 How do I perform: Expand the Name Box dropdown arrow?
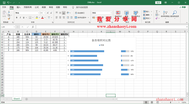14,27
